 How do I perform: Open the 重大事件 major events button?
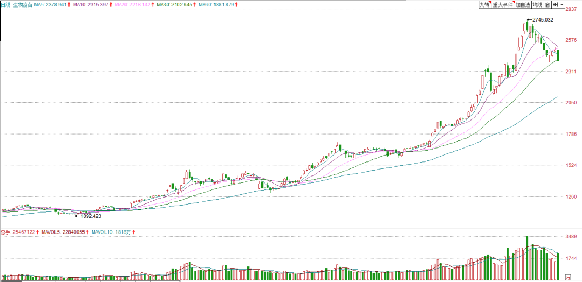[x=502, y=4]
